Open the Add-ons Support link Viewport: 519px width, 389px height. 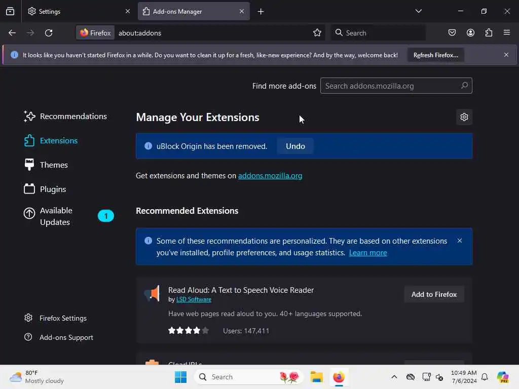click(x=59, y=337)
